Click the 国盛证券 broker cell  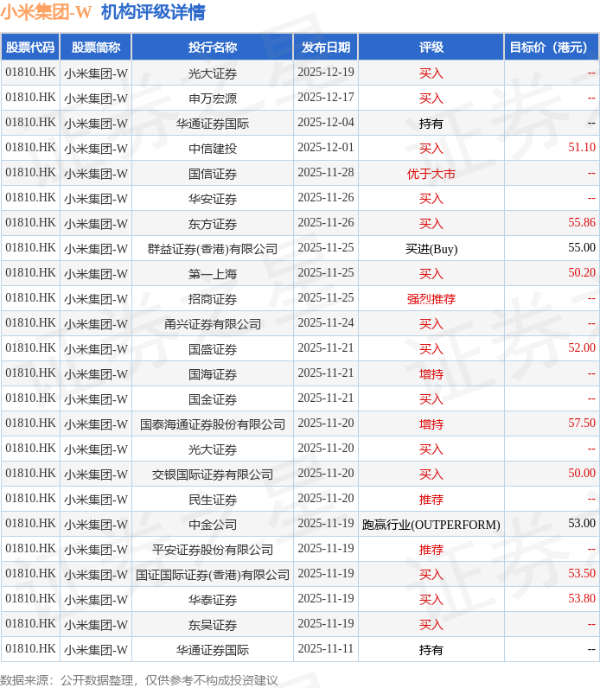click(x=213, y=349)
